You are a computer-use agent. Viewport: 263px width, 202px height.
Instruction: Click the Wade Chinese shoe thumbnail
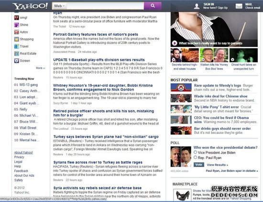click(x=181, y=98)
